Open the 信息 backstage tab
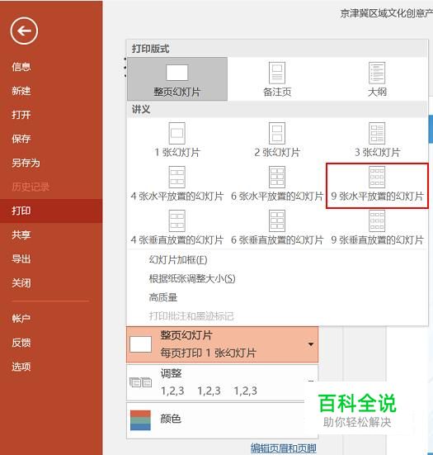433x455 pixels. point(51,67)
